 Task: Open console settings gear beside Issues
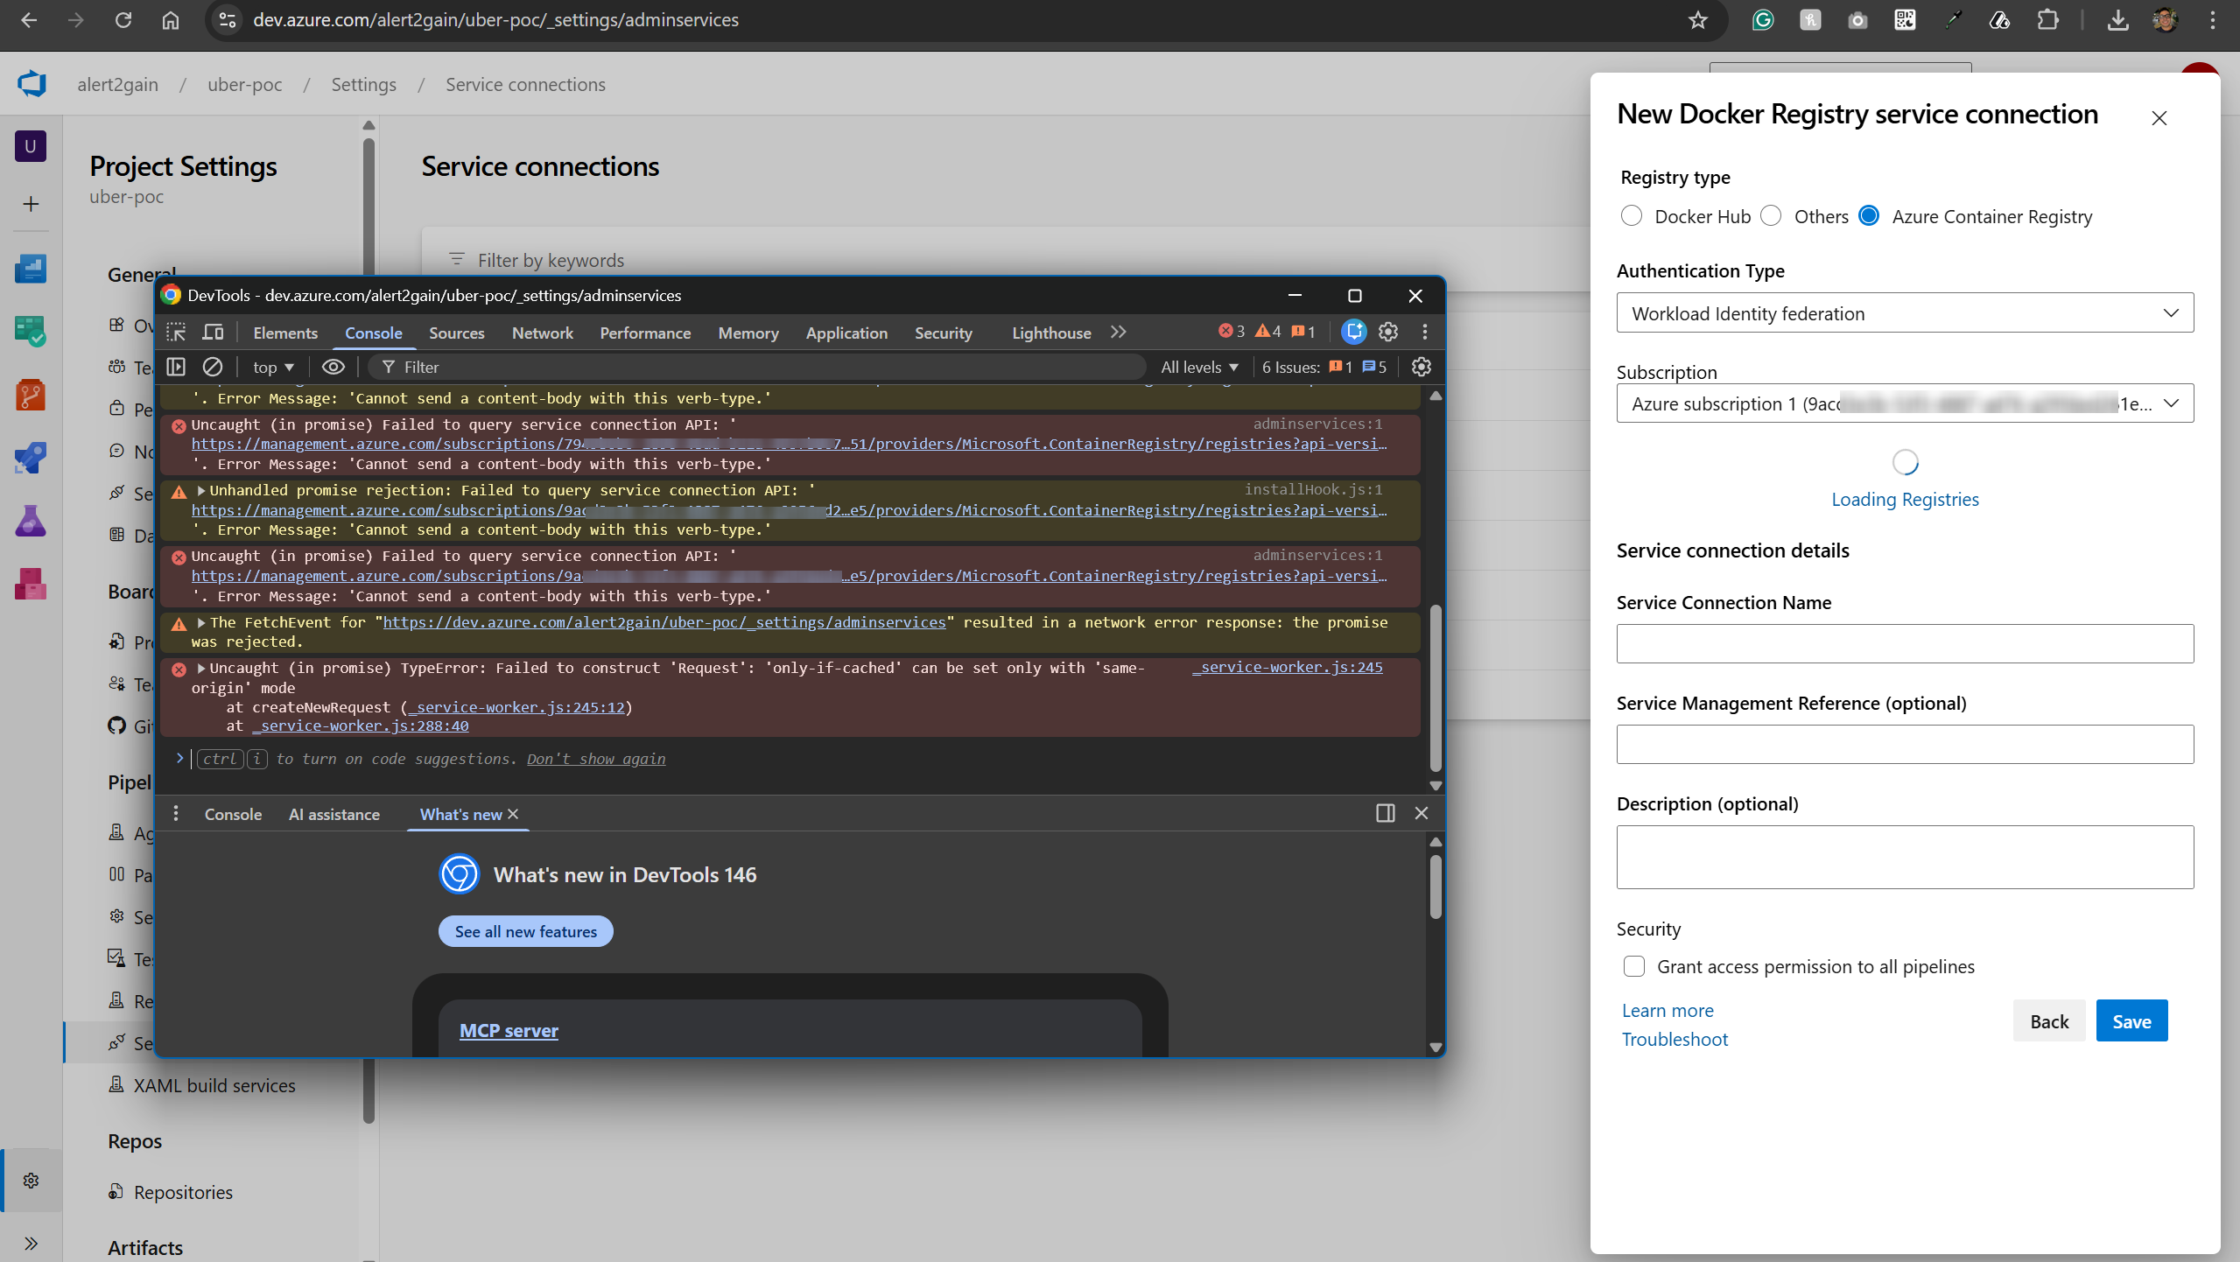[x=1422, y=368]
